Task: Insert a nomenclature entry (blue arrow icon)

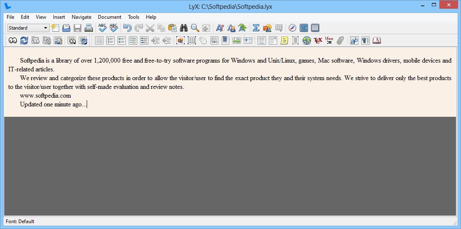Action: (248, 40)
